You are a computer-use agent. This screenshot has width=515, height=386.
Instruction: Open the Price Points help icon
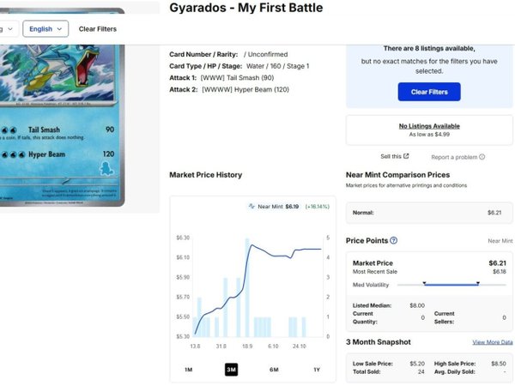point(394,241)
